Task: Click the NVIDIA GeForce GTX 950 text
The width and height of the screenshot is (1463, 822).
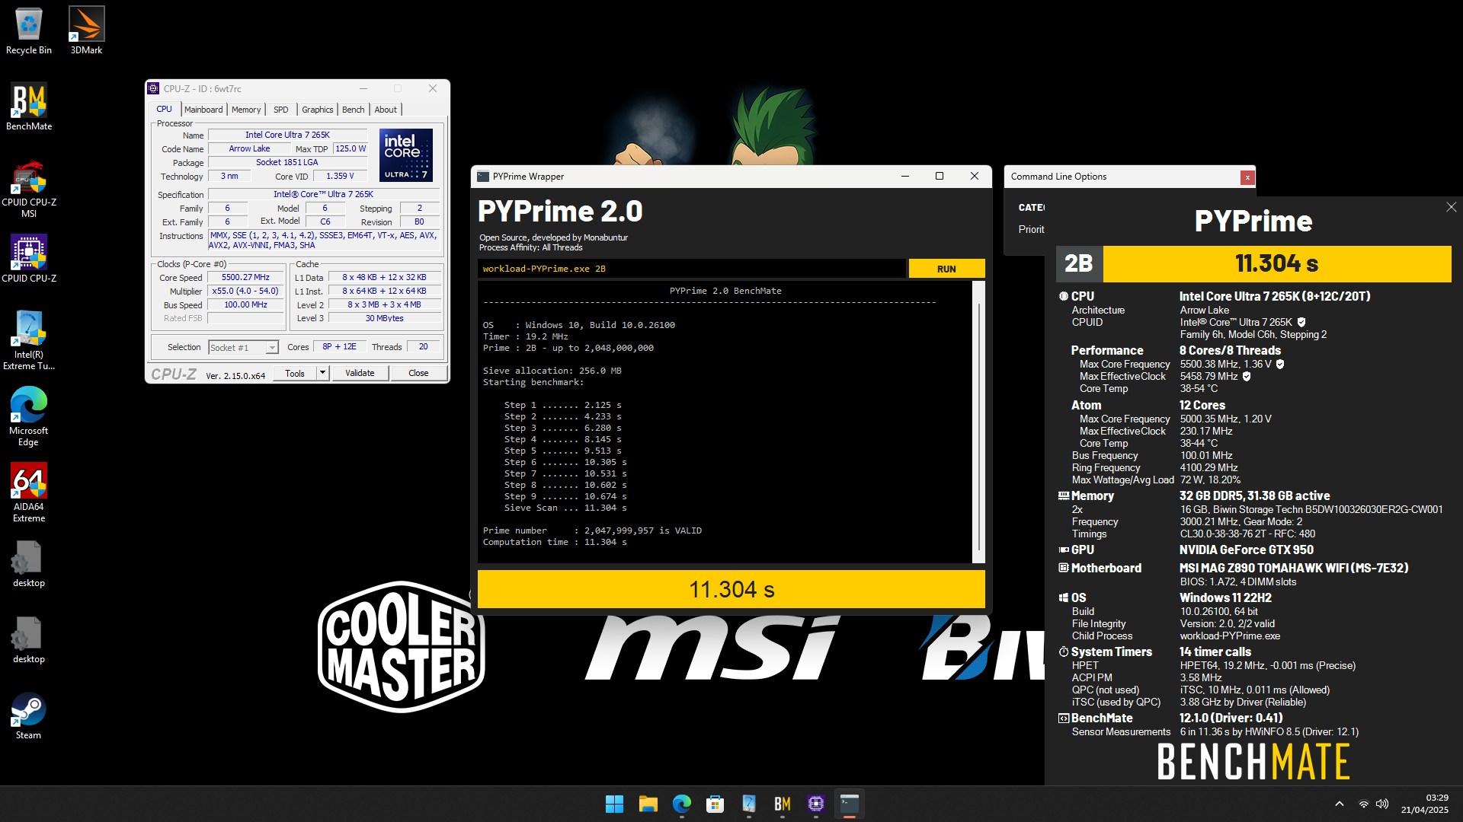Action: click(1246, 550)
